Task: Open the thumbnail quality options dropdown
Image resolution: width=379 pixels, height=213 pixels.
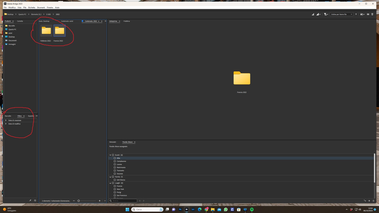Action: [x=319, y=14]
